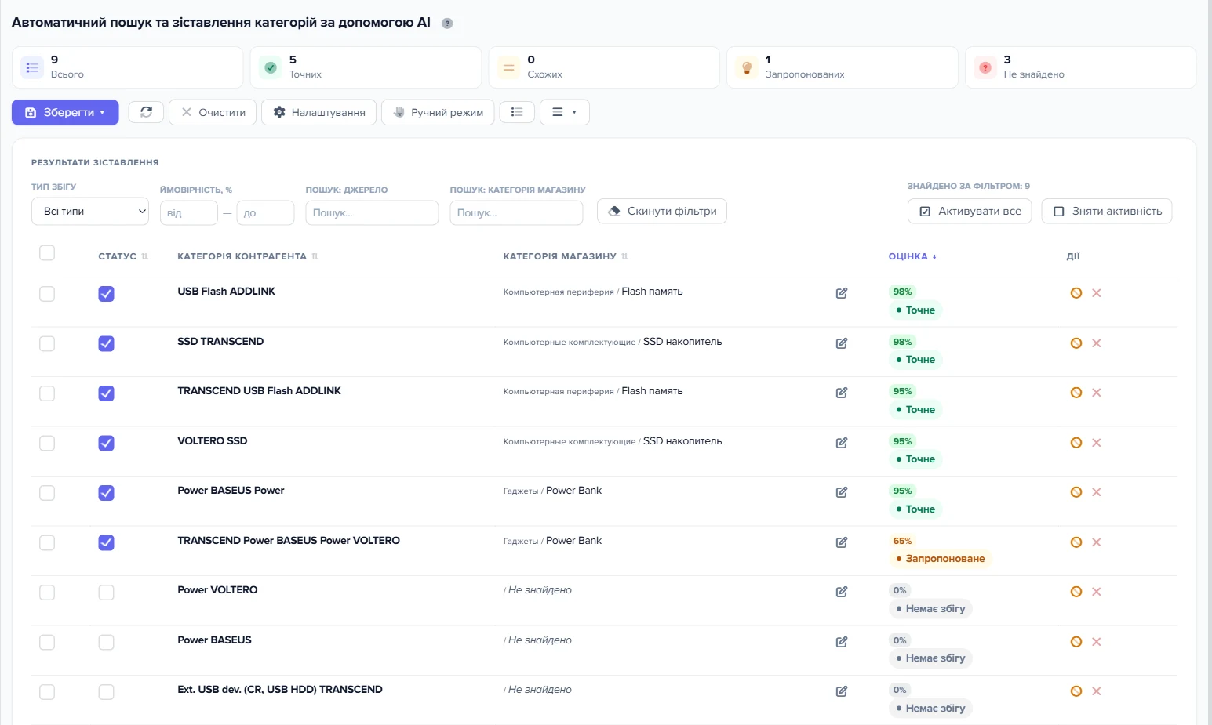The width and height of the screenshot is (1212, 725).
Task: Edit store category for Power VOLTERO row
Action: point(842,592)
